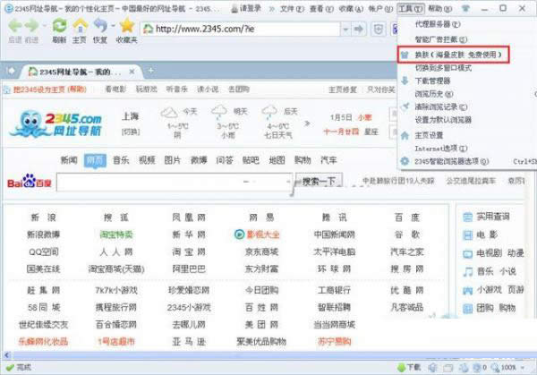Click 音乐 in the right sidebar

click(x=485, y=271)
